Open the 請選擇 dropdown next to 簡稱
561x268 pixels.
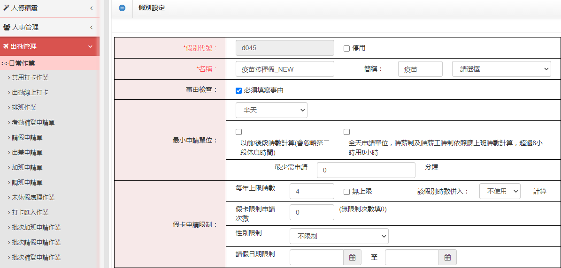(501, 69)
